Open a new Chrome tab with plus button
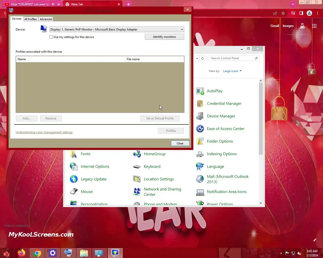Screen dimensions: 323x258 coord(128,4)
